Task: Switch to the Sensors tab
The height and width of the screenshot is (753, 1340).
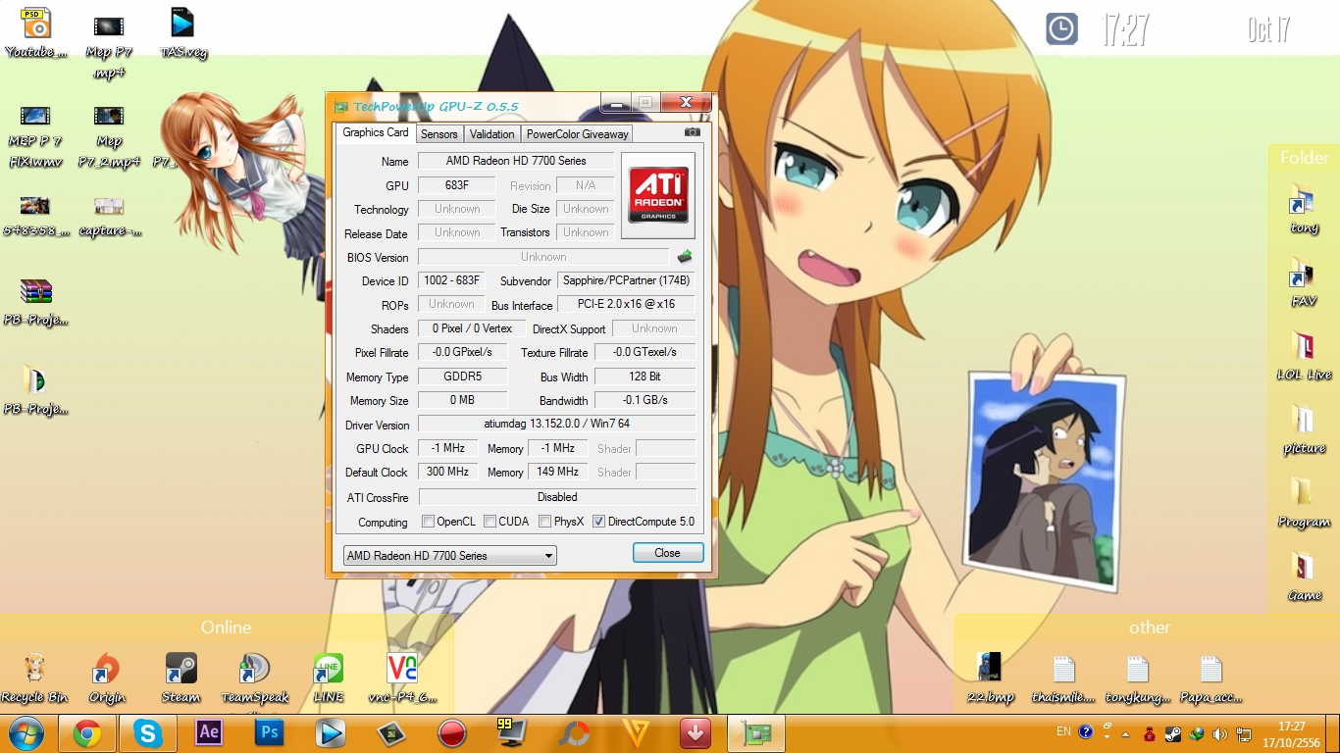Action: [x=439, y=133]
